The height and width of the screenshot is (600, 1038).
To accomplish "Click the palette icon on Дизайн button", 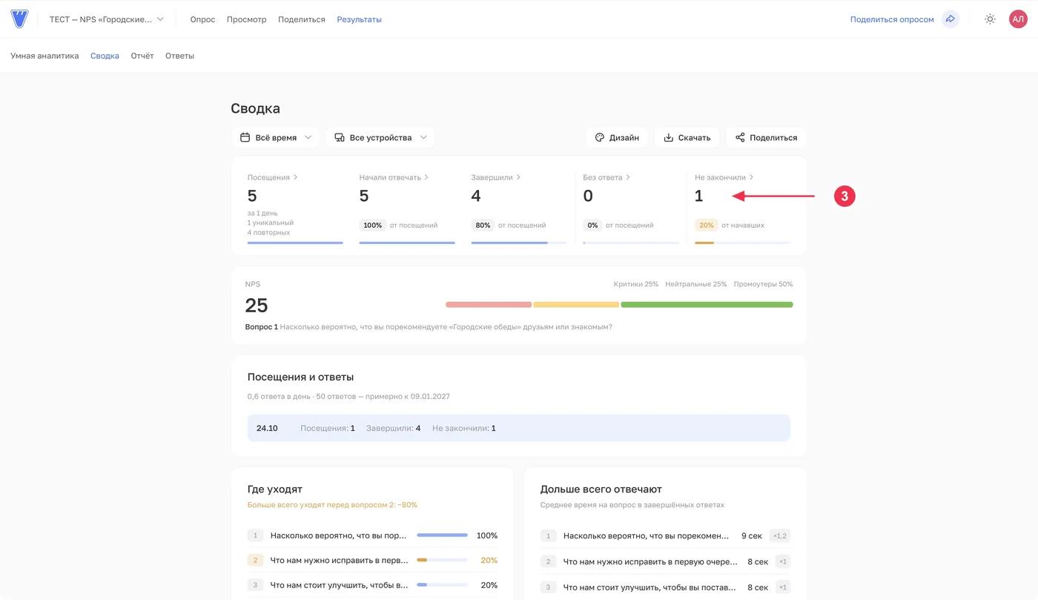I will (600, 137).
